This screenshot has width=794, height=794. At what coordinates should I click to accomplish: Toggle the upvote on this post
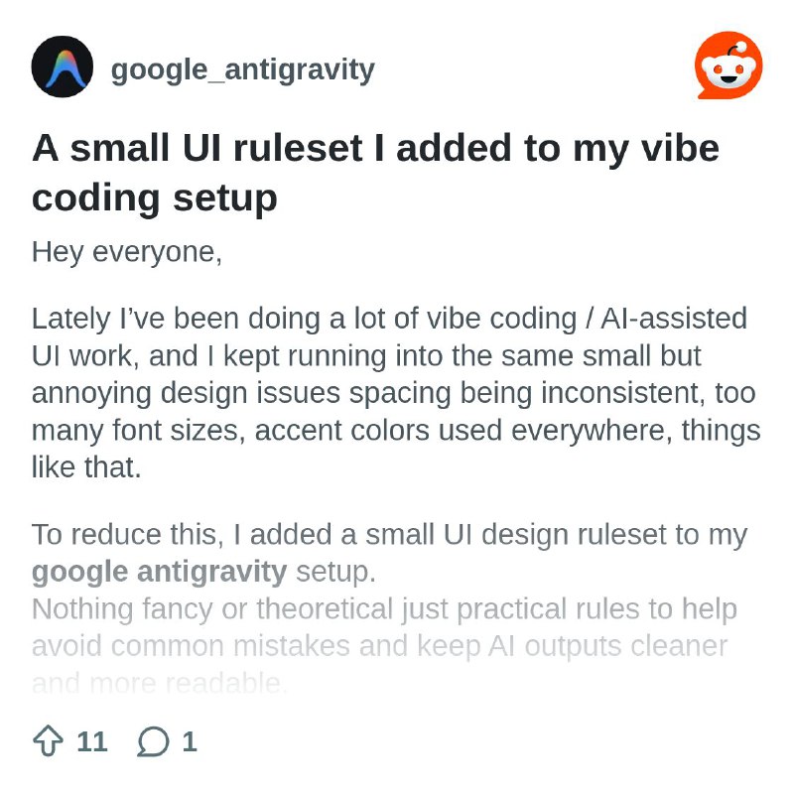tap(47, 739)
